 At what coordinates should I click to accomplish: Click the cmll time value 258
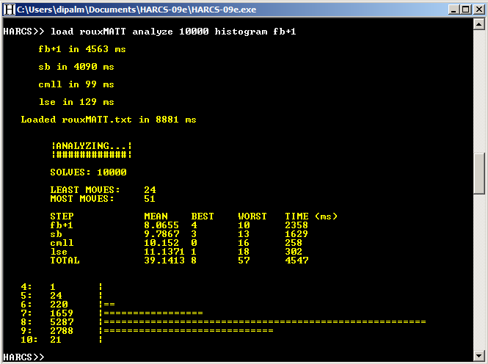294,243
